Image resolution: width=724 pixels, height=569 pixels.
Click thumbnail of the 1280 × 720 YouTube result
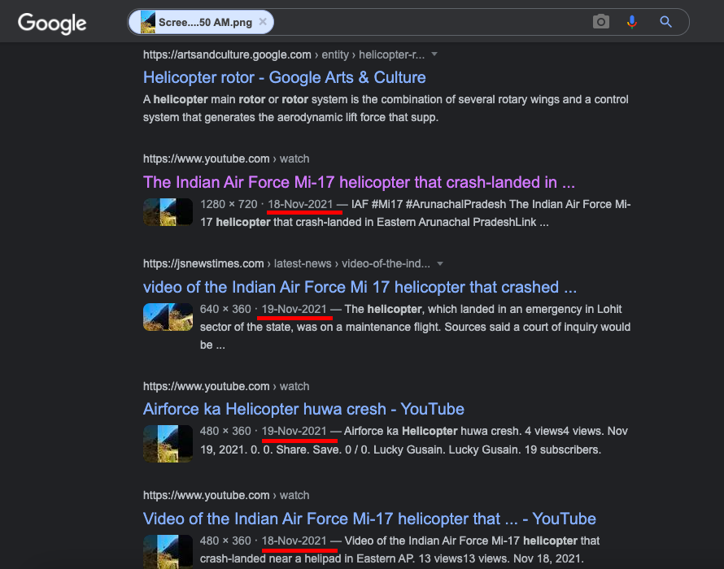point(168,212)
